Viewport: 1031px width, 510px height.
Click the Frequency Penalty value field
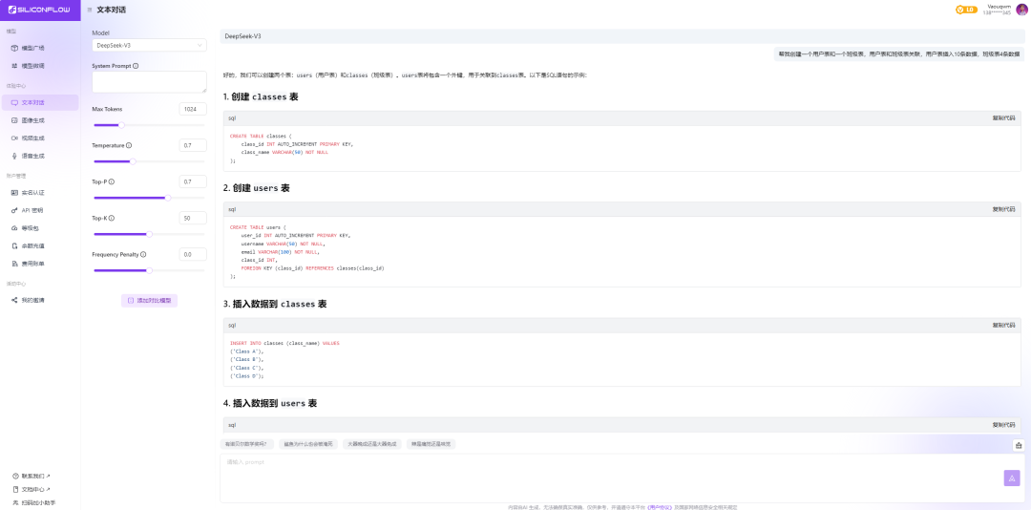tap(193, 254)
